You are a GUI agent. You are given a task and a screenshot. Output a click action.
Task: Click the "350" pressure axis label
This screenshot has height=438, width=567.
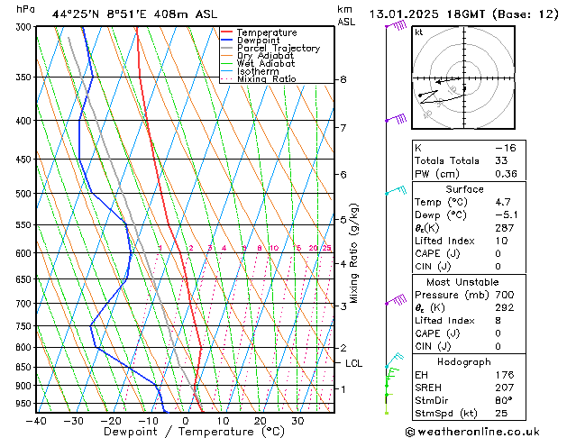(25, 77)
